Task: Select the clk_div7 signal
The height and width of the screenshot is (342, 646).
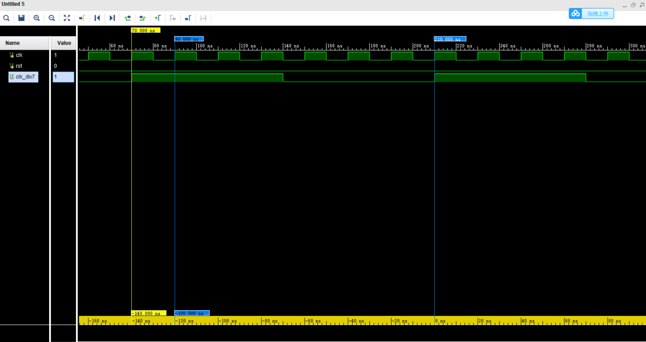Action: 24,77
